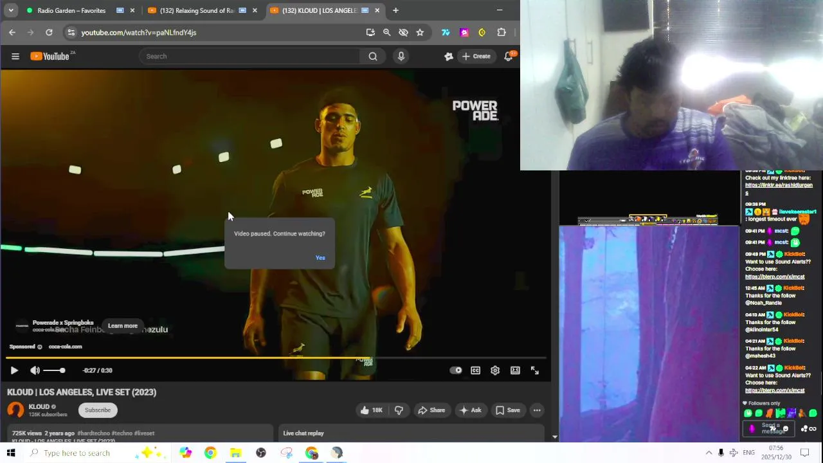Play the video with the play button
The height and width of the screenshot is (463, 823).
coord(14,370)
